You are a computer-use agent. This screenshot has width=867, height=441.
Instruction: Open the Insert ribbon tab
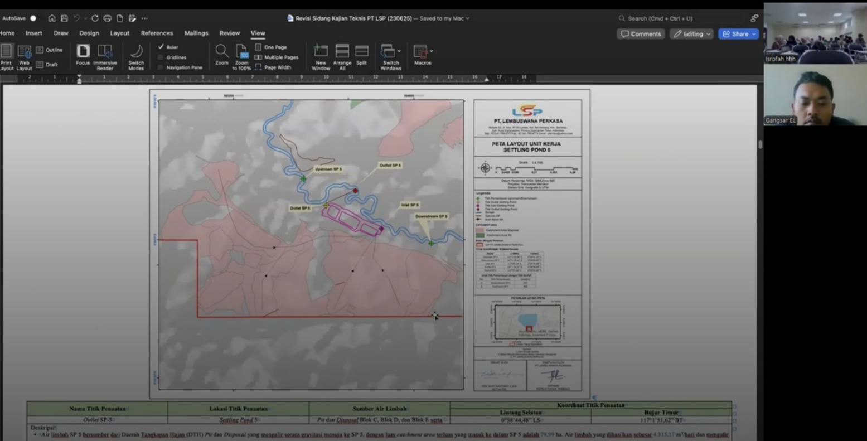click(33, 33)
